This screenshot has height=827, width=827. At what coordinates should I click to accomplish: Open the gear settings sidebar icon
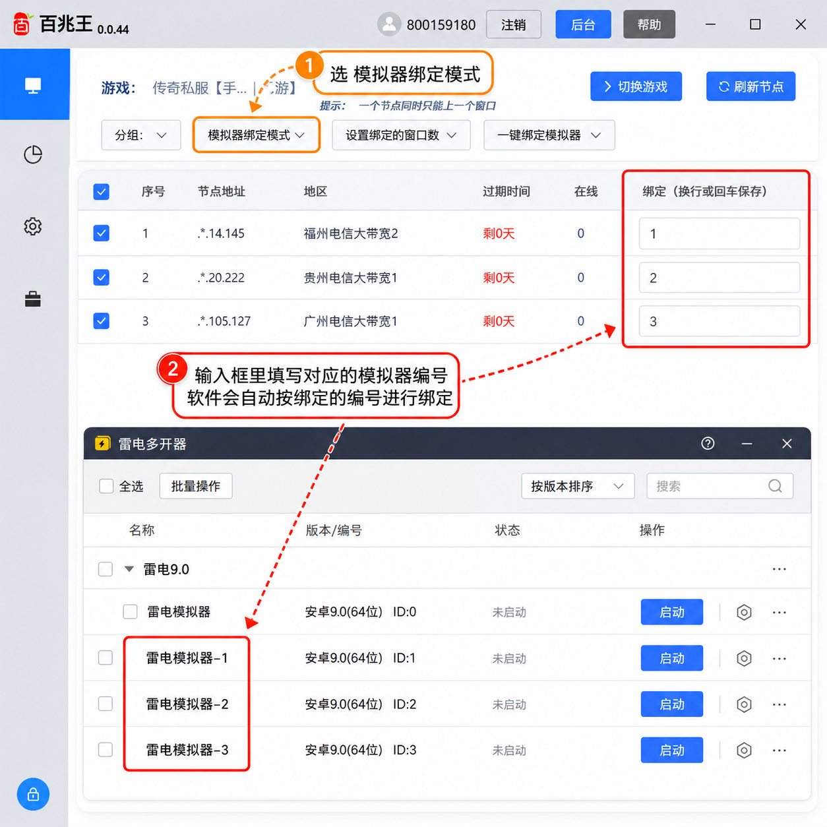33,227
